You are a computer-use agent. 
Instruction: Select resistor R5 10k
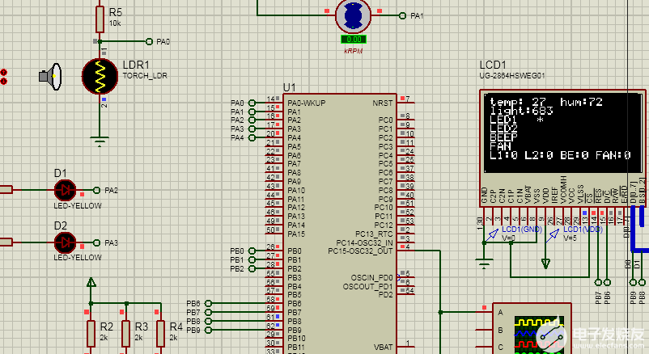coord(100,18)
